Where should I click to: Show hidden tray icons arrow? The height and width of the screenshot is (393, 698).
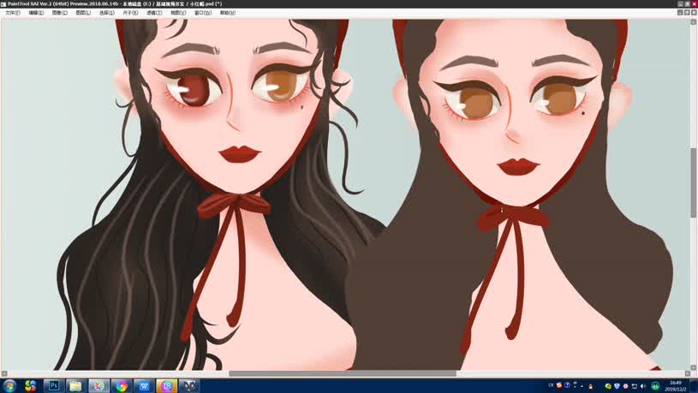(x=582, y=386)
